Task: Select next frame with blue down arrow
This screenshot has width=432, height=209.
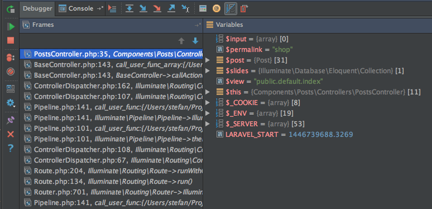Action: click(195, 41)
